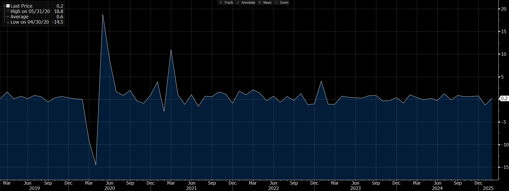Click the 2023 year label on x-axis

coord(355,188)
